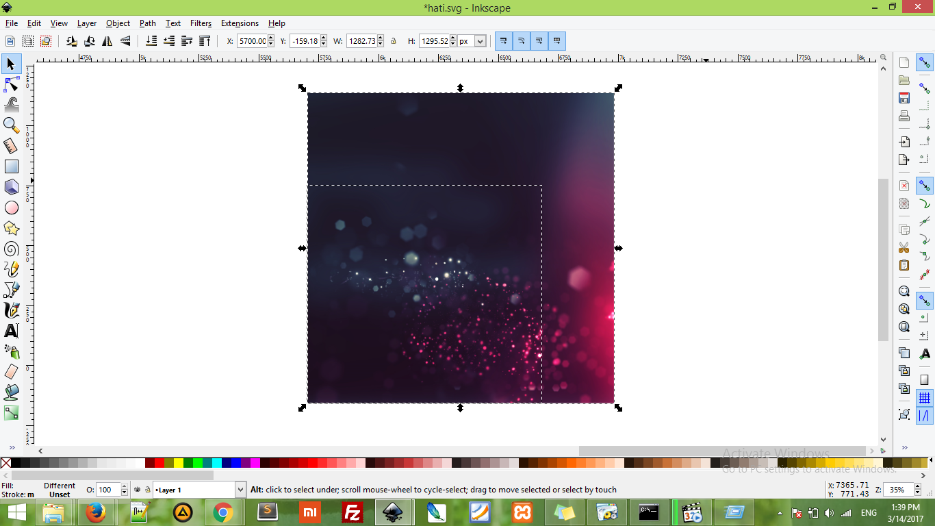Open the Extensions menu
Screen dimensions: 935x526
click(240, 23)
